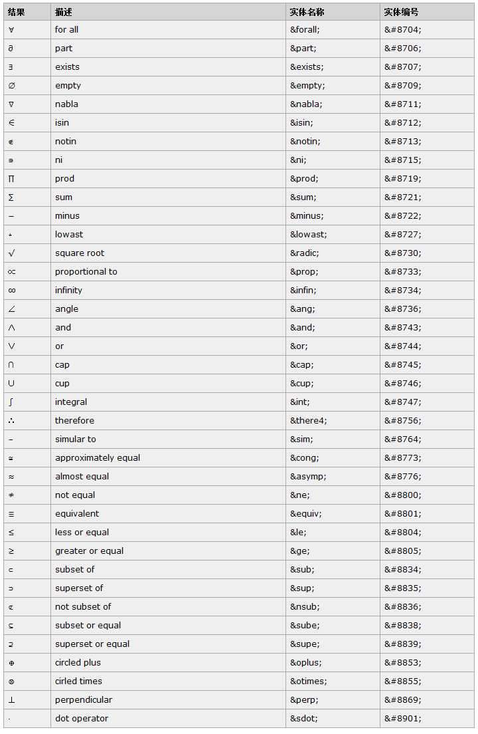The height and width of the screenshot is (734, 478).
Task: Click the therefore symbol ∴
Action: click(12, 421)
